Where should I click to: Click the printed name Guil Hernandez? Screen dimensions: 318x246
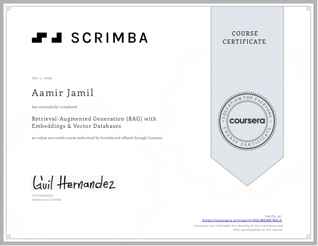pos(43,195)
